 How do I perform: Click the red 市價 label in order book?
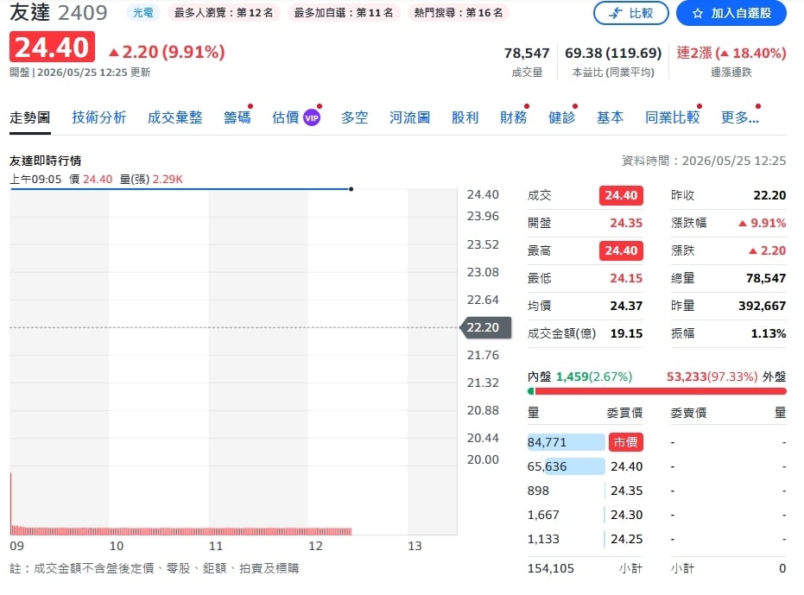(x=625, y=442)
